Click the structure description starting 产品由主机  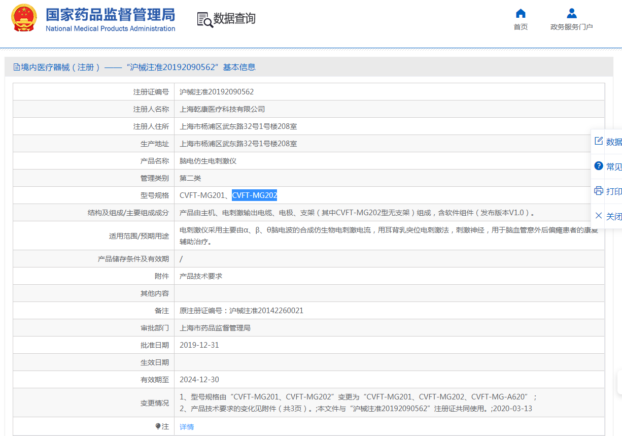(x=357, y=213)
